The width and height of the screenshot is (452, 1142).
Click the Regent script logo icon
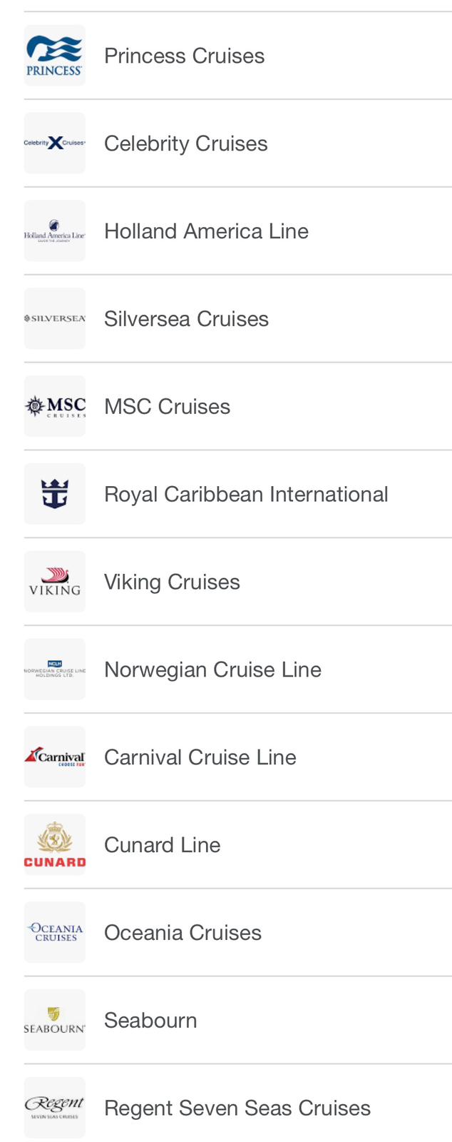55,1108
